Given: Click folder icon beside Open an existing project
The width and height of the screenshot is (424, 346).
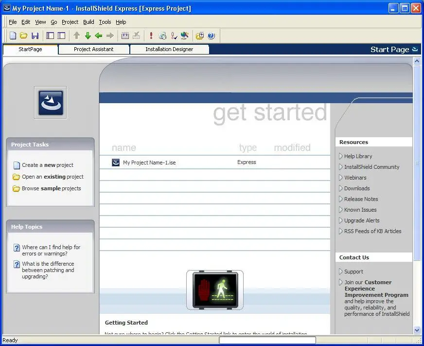Looking at the screenshot, I should click(x=16, y=177).
